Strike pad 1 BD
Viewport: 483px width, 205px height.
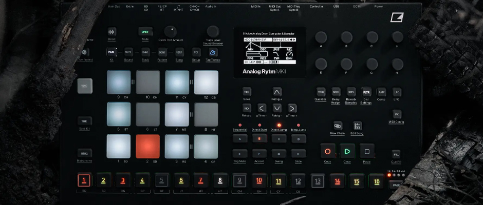pyautogui.click(x=119, y=146)
